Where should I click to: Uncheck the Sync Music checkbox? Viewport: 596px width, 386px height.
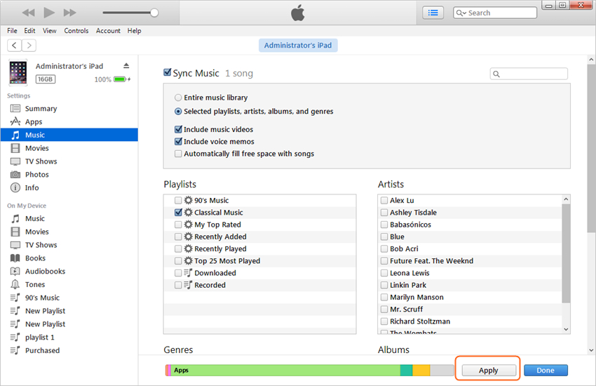coord(168,73)
